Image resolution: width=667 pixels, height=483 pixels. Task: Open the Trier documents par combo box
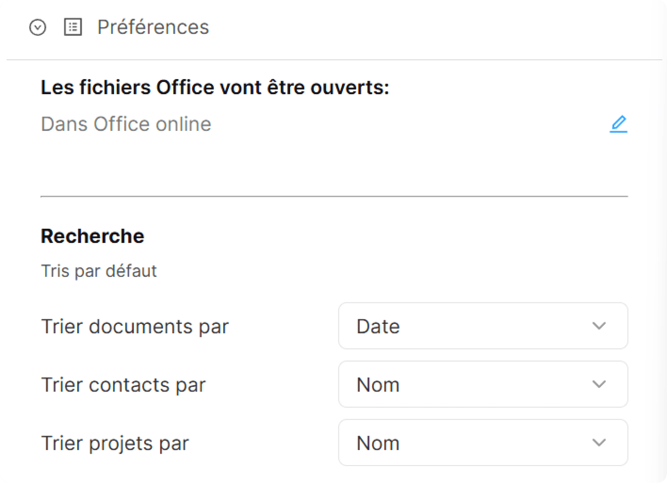click(x=483, y=326)
